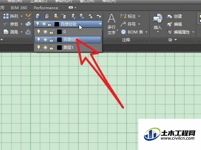This screenshot has height=150, width=201.
Task: Click the black color swatch of 图层1
Action: (x=59, y=48)
